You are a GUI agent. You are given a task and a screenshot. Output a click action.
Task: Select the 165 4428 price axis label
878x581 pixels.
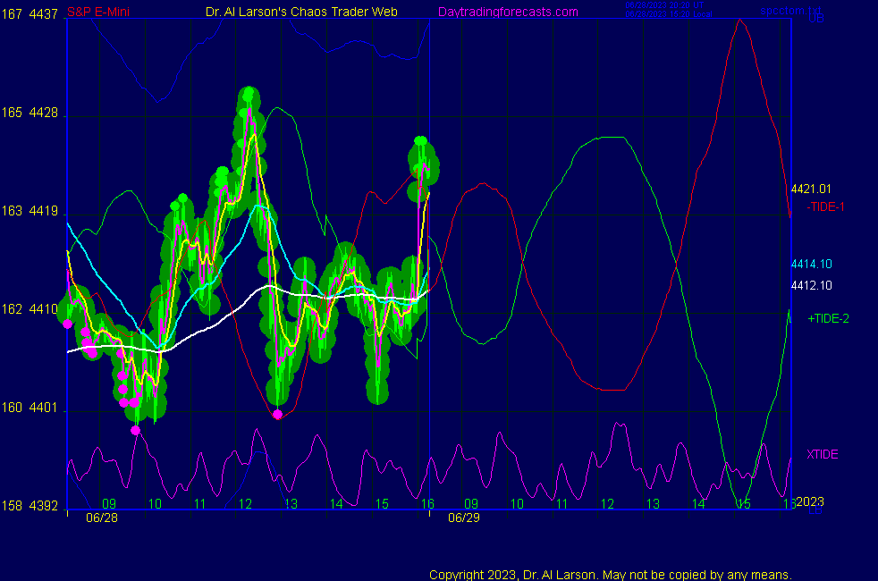point(30,113)
